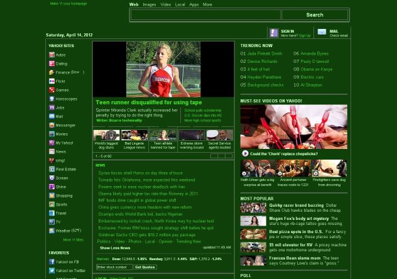Click the Sign Up link

305,36
